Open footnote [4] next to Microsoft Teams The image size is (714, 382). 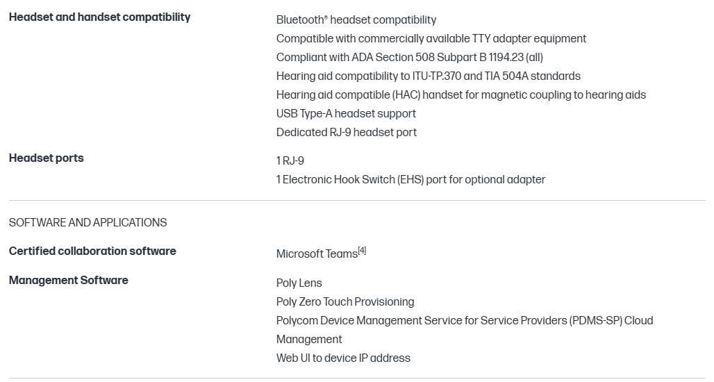click(362, 251)
